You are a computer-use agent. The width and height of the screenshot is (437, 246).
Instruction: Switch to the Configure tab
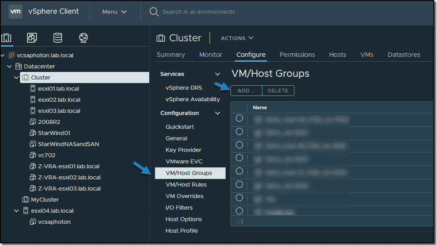[x=251, y=55]
